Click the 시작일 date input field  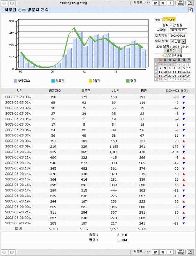(x=178, y=30)
